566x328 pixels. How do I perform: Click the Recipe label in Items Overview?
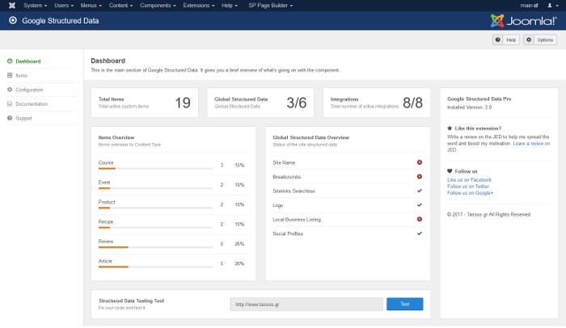coord(106,221)
